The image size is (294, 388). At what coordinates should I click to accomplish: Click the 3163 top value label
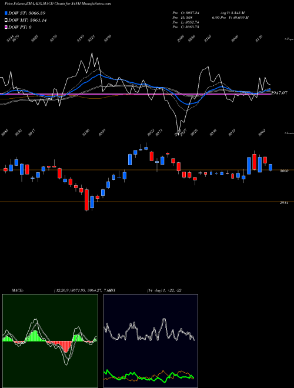tap(208, 39)
